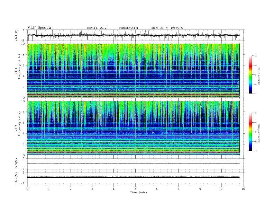Click inside the ch.2 spectrogram panel
Screen dimensions: 274x212
coord(133,128)
